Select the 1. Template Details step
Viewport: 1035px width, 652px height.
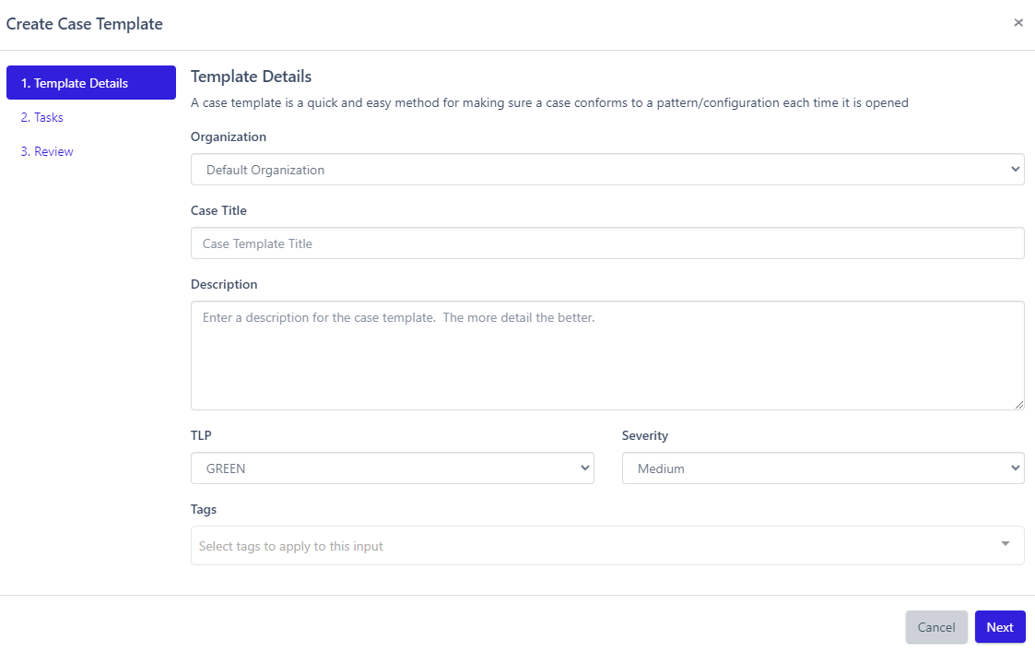91,83
